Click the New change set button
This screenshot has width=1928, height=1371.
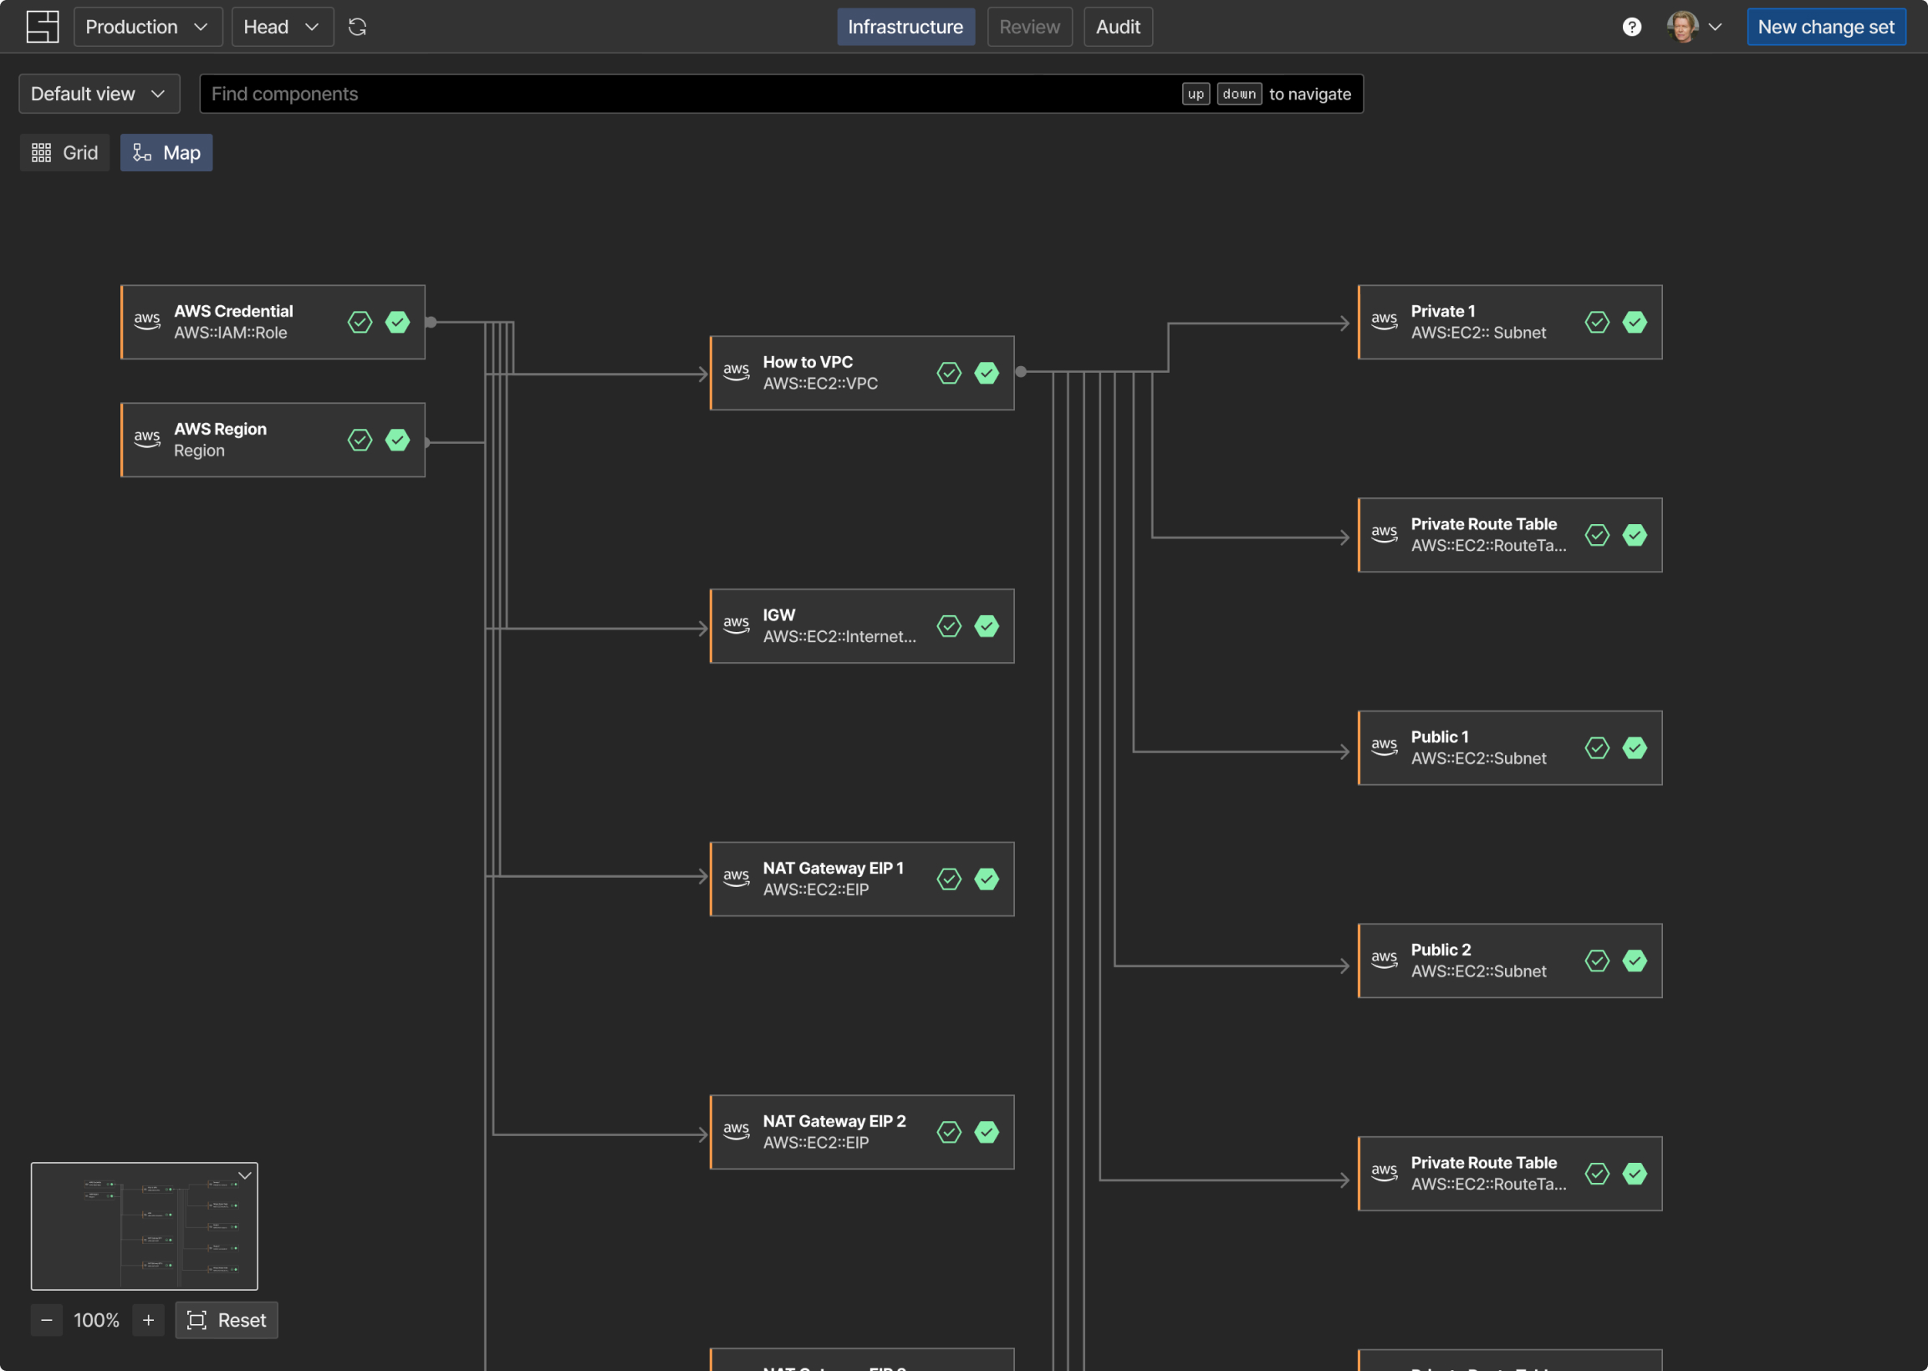(x=1825, y=27)
